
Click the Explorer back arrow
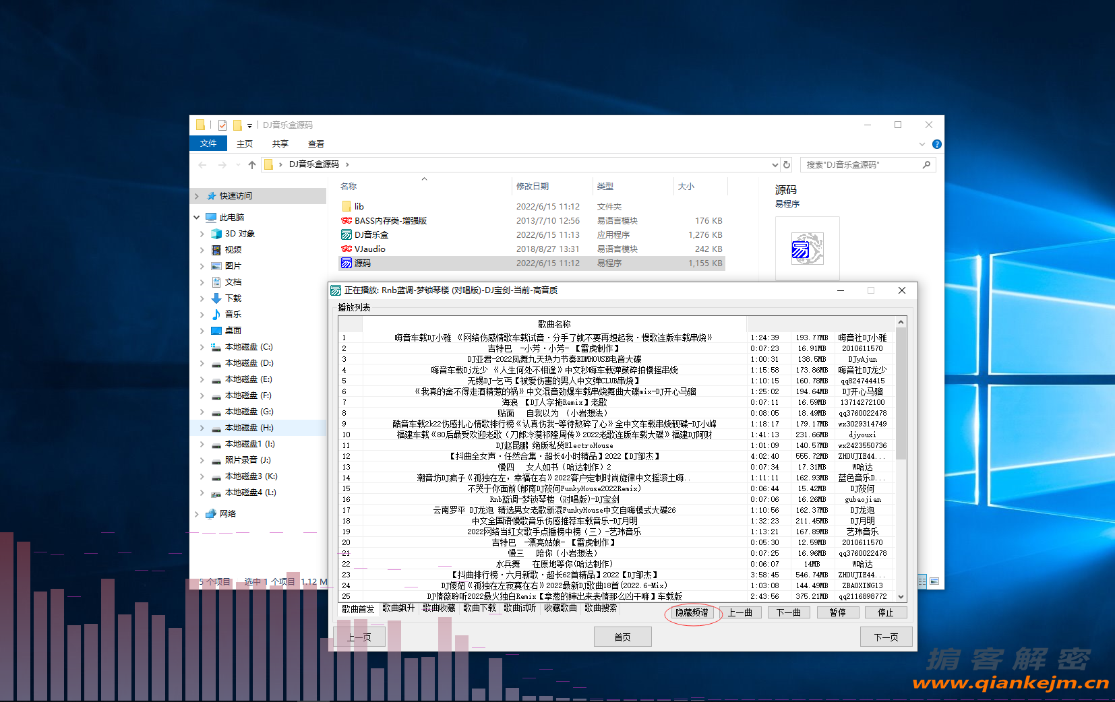pos(202,164)
